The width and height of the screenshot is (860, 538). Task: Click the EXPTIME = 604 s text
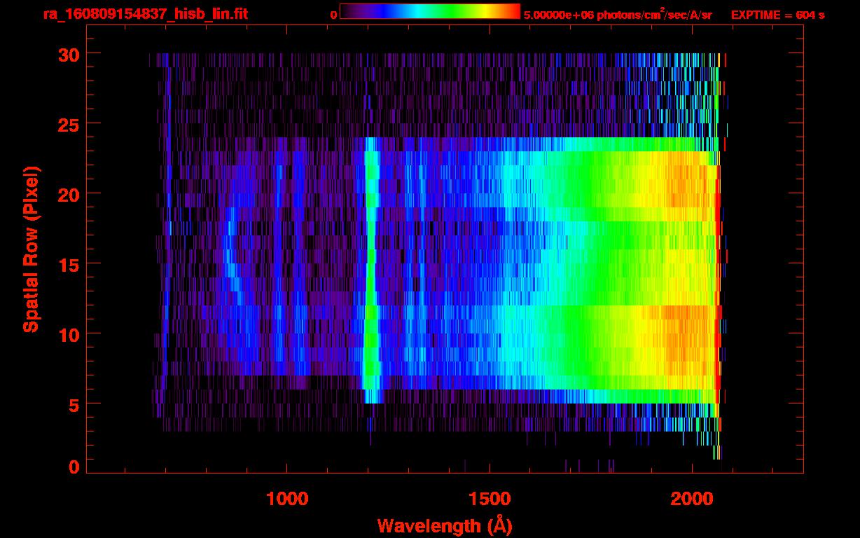pyautogui.click(x=777, y=15)
